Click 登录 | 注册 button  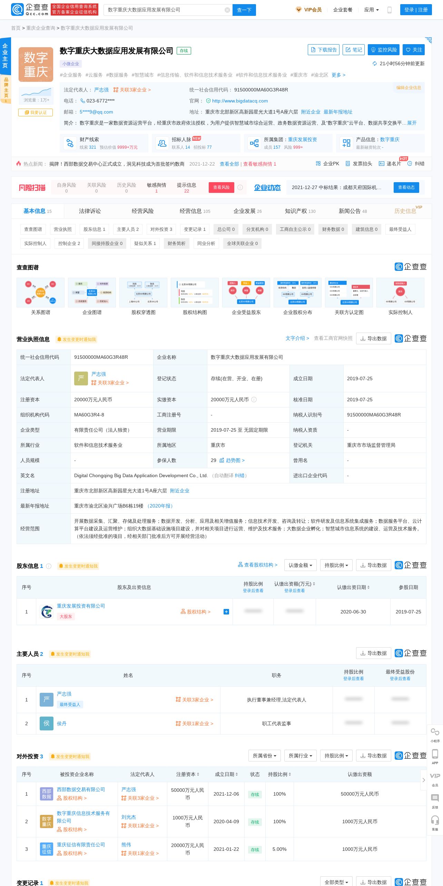tap(416, 10)
